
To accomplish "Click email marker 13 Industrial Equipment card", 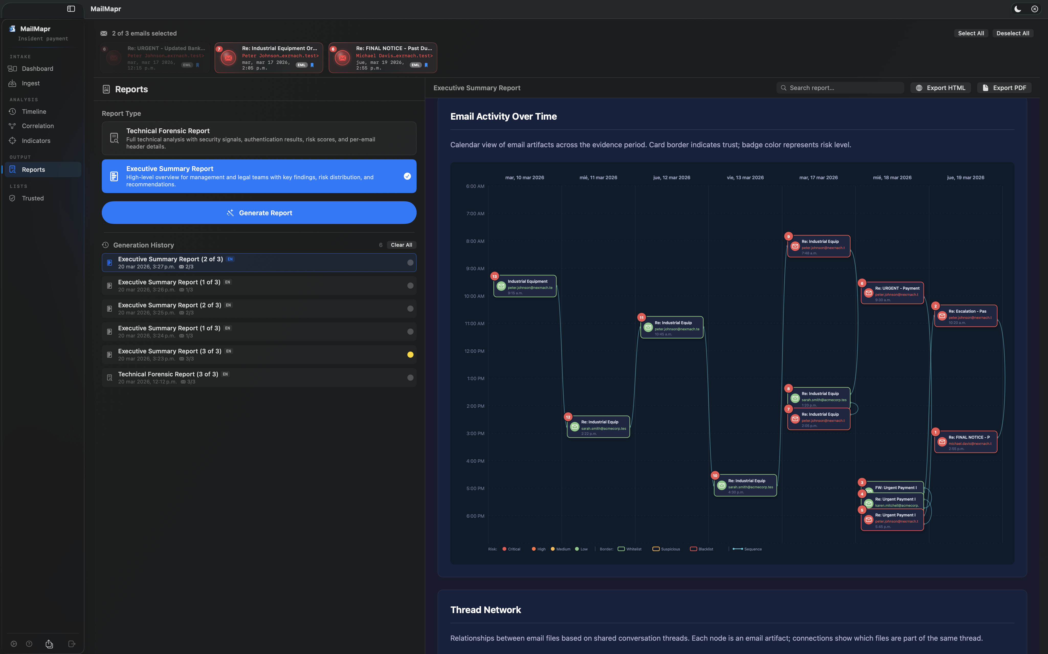I will coord(525,286).
